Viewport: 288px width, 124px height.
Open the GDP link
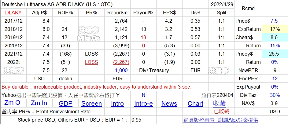click(65, 104)
